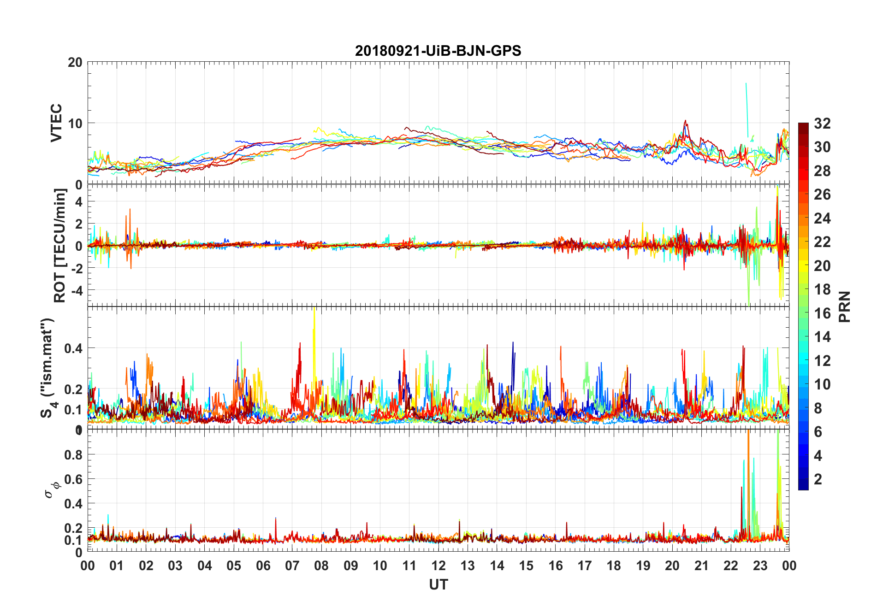Screen dimensions: 877x613
Task: Click the UT x-axis label
Action: [438, 584]
